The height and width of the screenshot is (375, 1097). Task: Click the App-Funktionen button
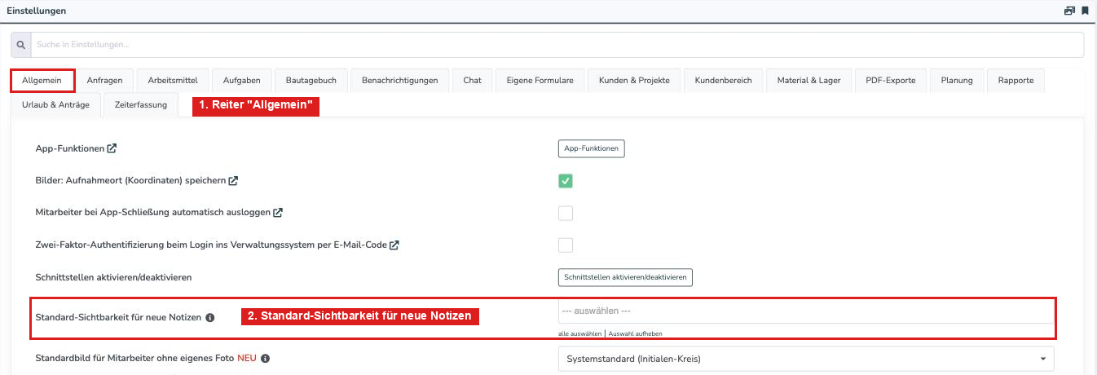click(x=591, y=148)
